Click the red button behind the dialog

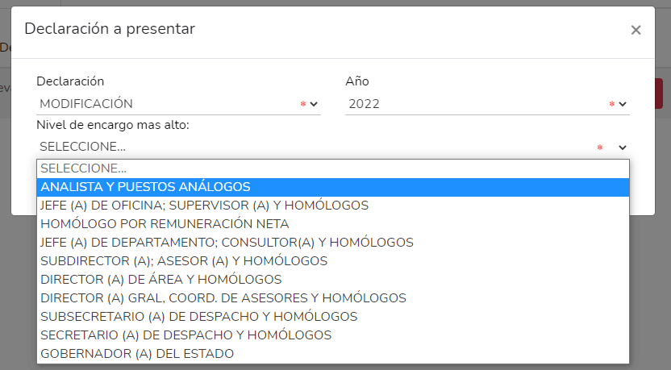[660, 93]
